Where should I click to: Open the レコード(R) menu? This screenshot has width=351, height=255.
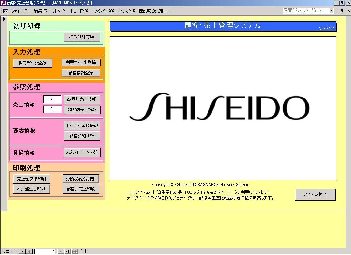[79, 11]
